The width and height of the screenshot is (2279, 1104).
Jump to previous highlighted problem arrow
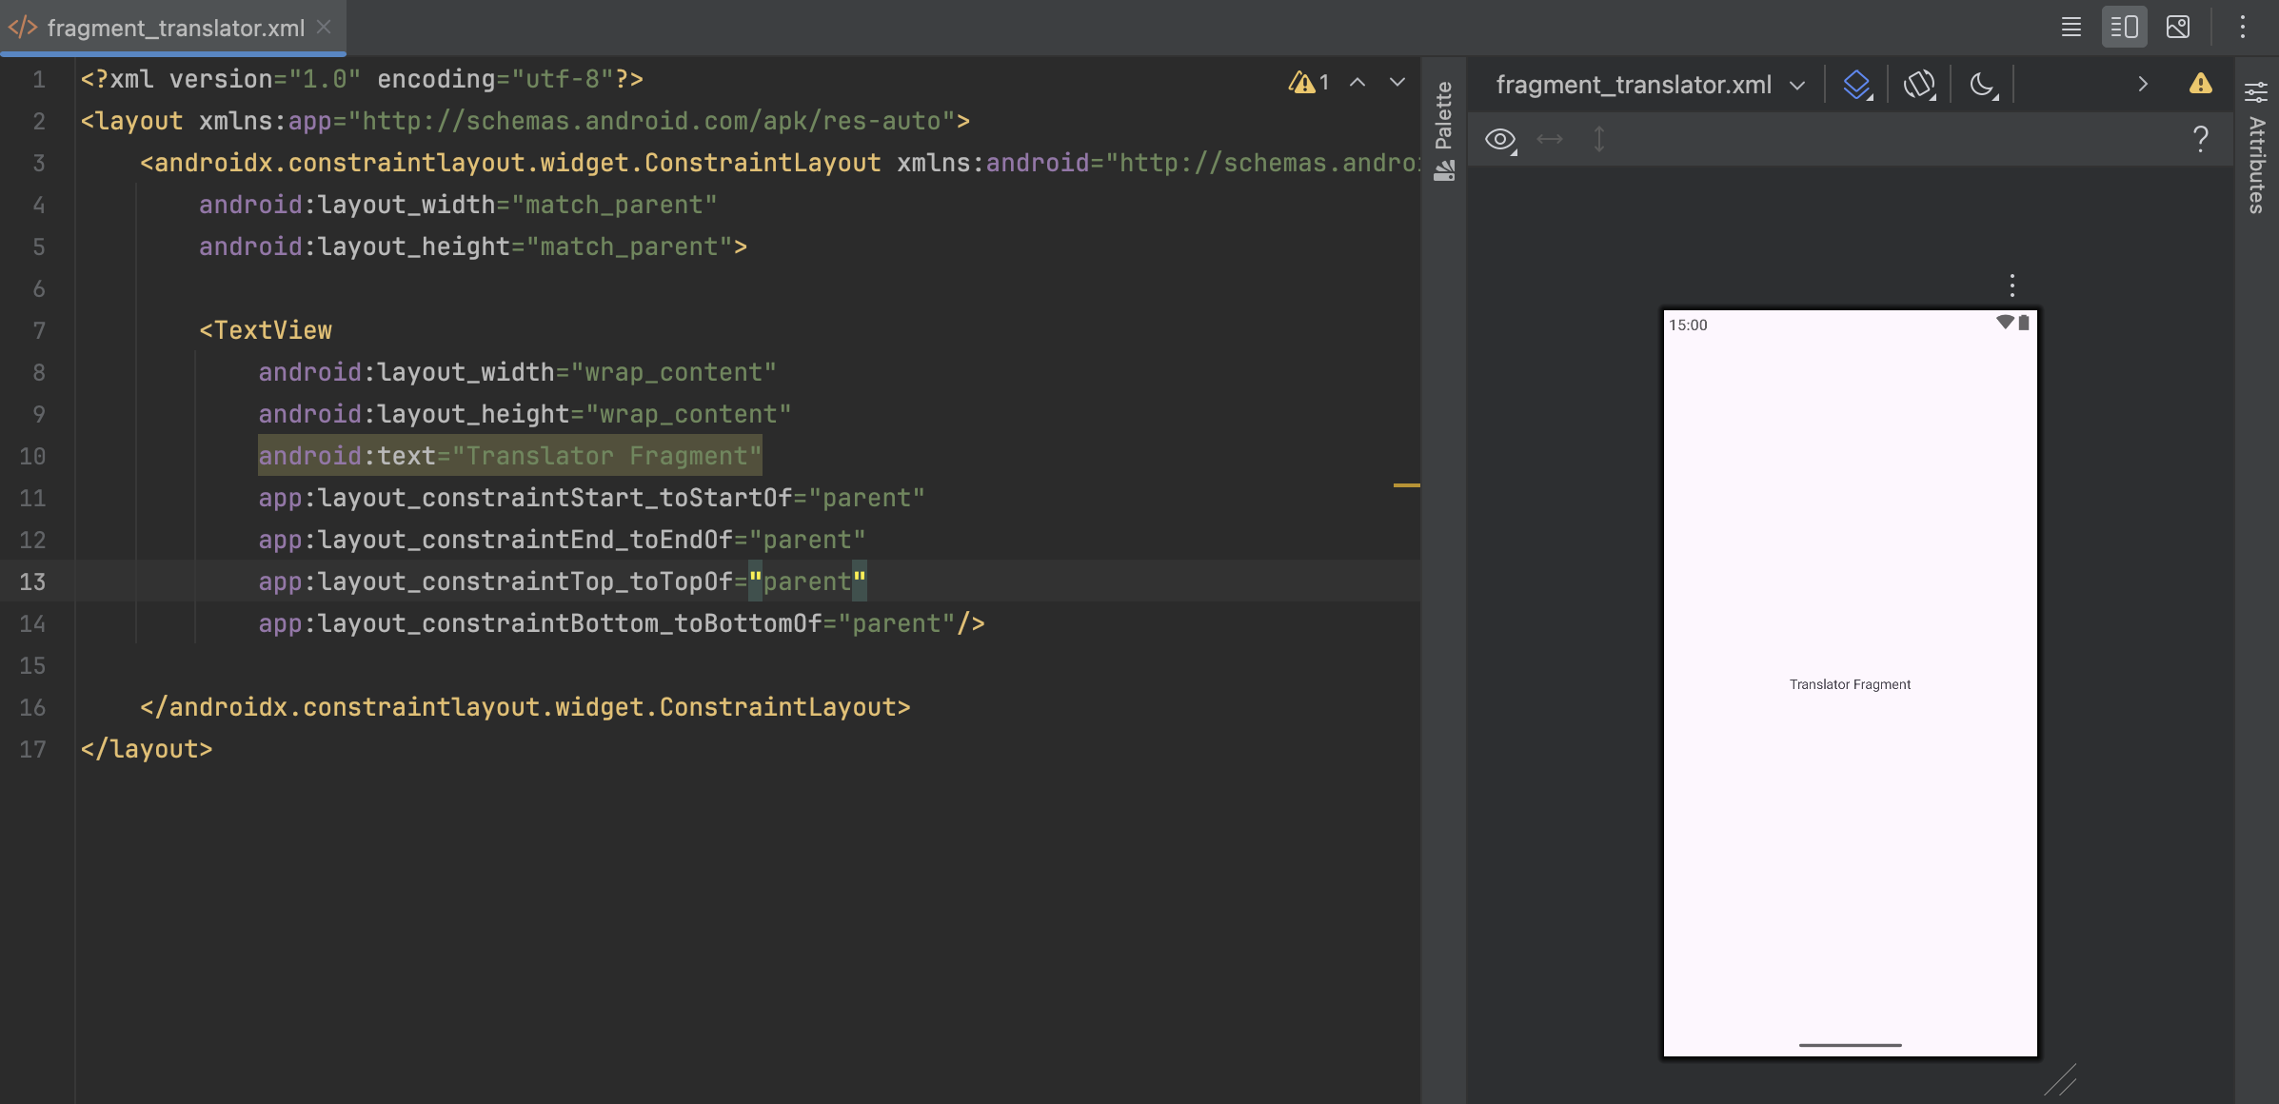(1357, 83)
